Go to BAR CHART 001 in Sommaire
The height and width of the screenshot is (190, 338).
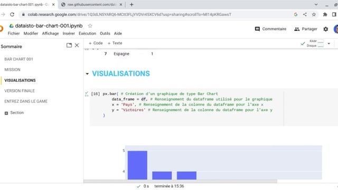18,59
